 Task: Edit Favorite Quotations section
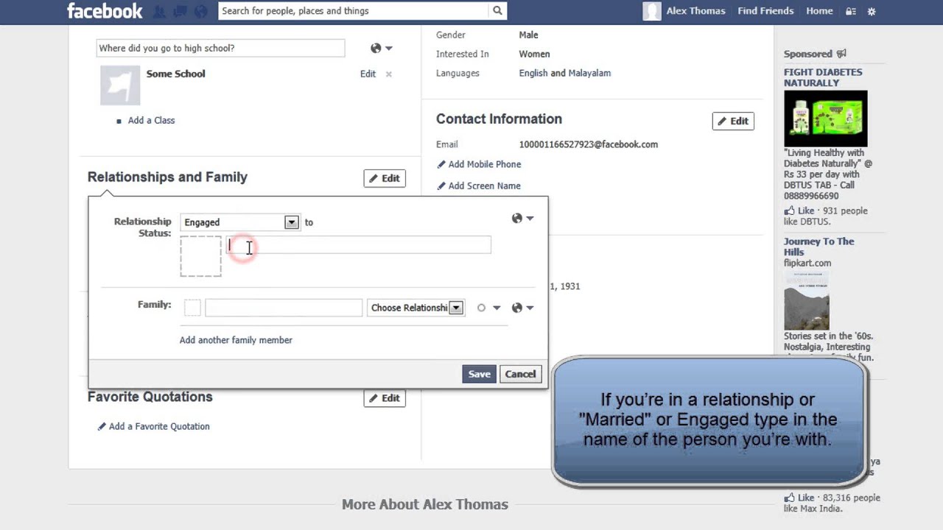click(x=385, y=398)
